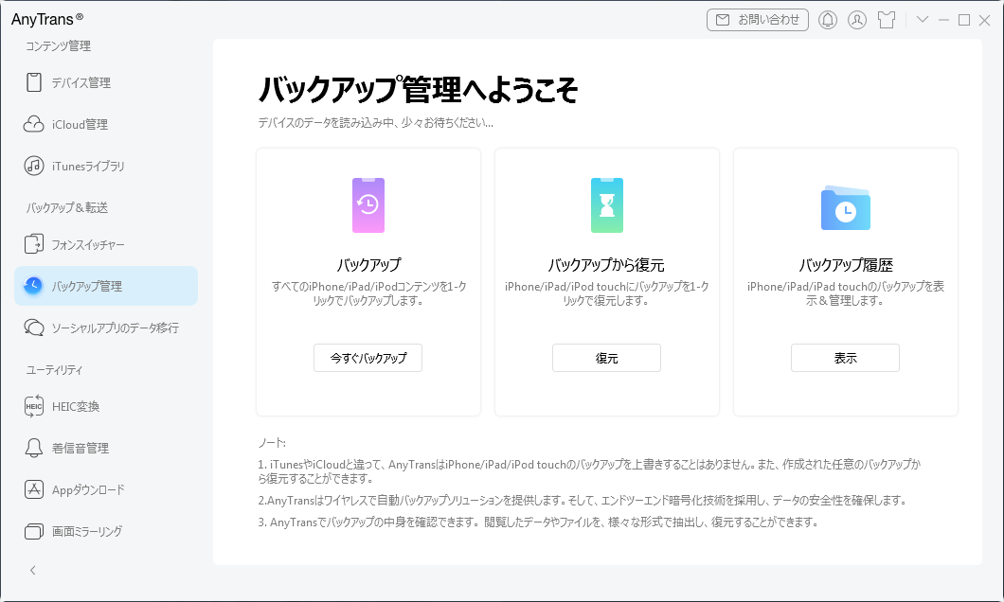Click the envelope icon in お問い合わせ
Viewport: 1004px width, 602px height.
point(723,20)
